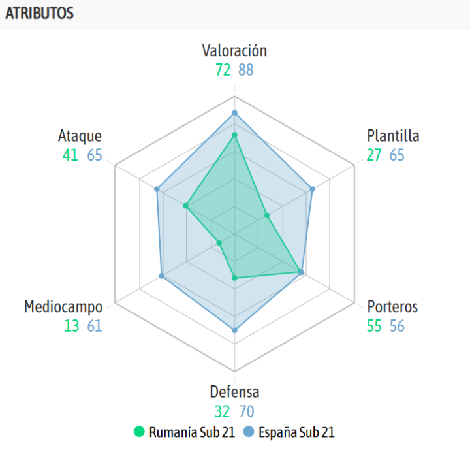This screenshot has width=470, height=450.
Task: Click Rumanía's green Mediocampo data point
Action: click(219, 243)
